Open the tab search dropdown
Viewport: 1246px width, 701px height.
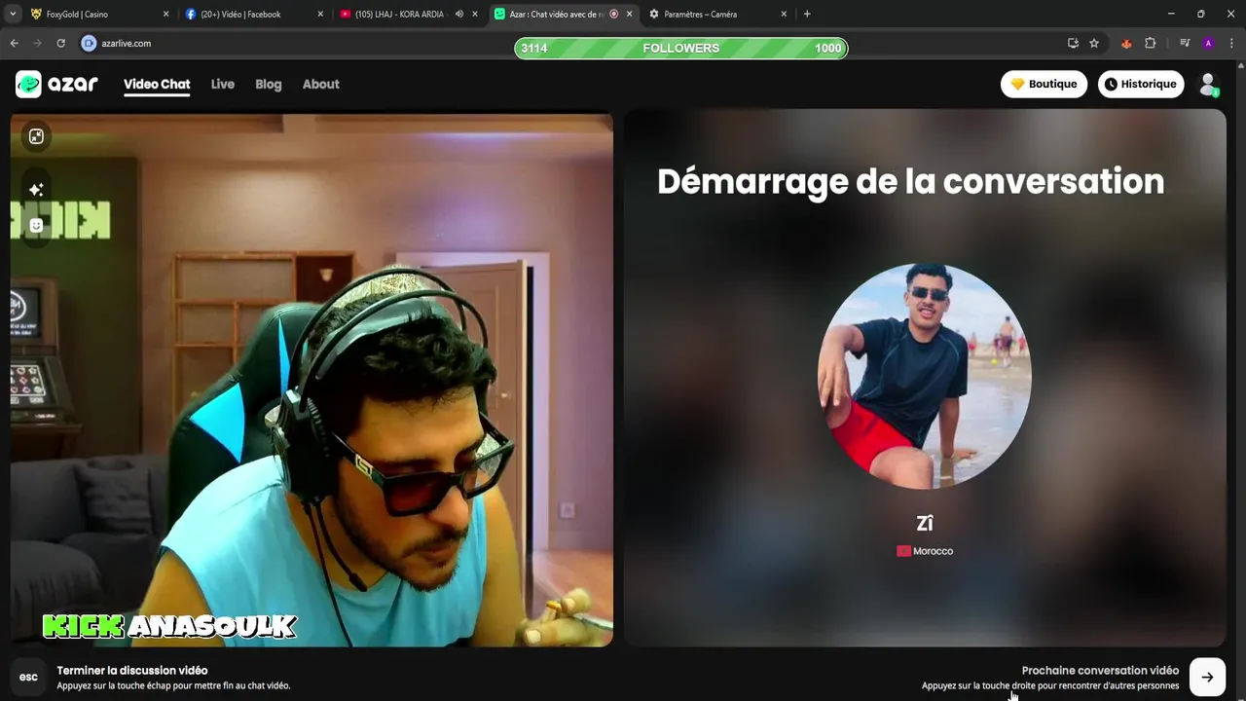click(x=13, y=14)
